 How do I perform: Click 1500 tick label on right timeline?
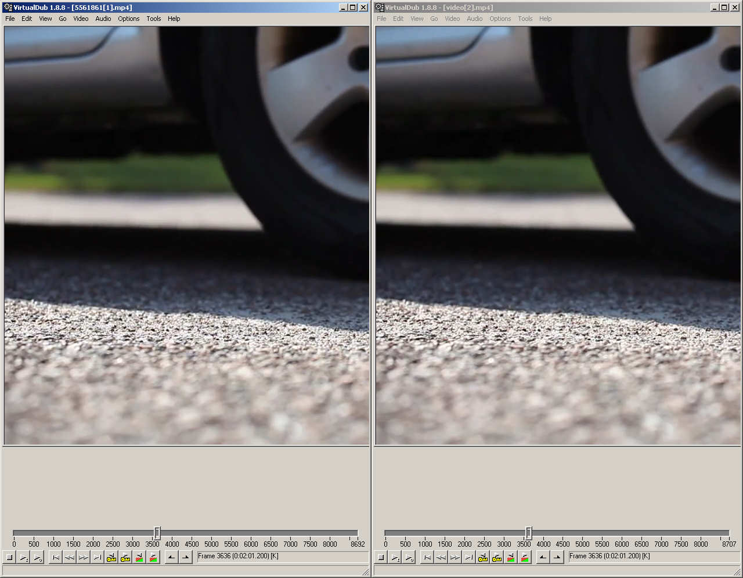click(445, 544)
